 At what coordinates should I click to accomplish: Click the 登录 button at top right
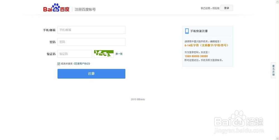click(227, 8)
